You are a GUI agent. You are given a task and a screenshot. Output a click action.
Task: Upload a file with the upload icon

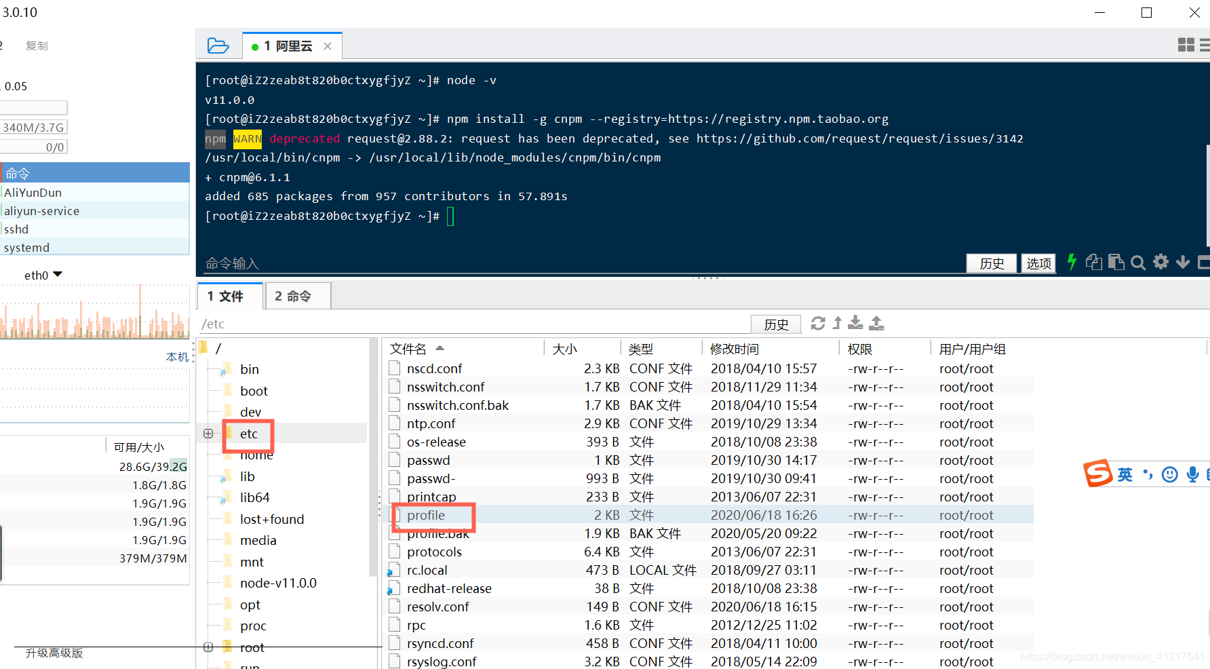pos(876,324)
